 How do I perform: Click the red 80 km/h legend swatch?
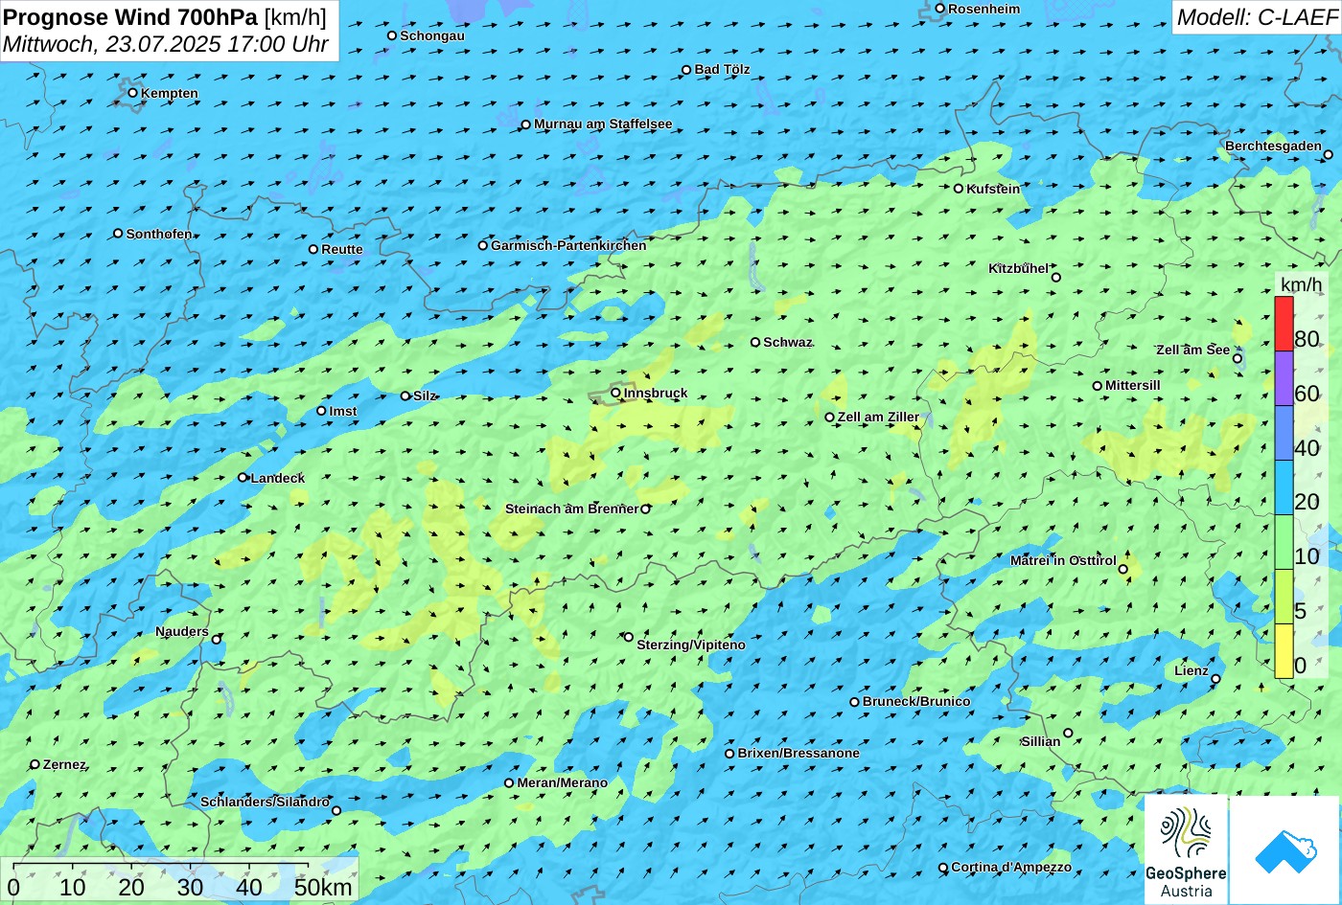[1284, 324]
